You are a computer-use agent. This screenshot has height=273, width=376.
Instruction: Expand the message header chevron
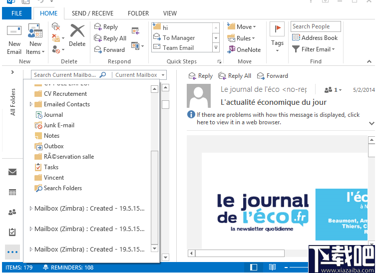[x=372, y=123]
